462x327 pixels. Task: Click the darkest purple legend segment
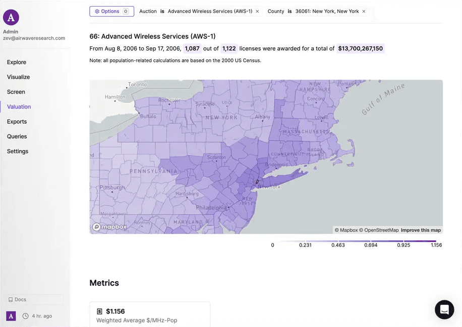click(x=420, y=241)
